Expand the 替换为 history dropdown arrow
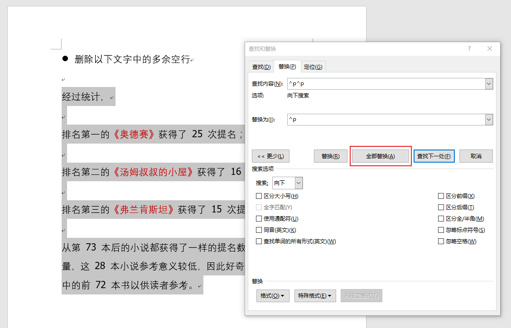Viewport: 511px width, 328px height. (489, 120)
